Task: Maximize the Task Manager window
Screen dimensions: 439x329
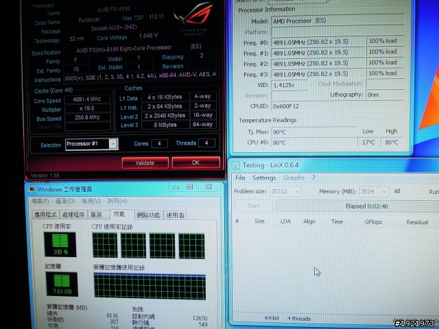Action: click(189, 186)
